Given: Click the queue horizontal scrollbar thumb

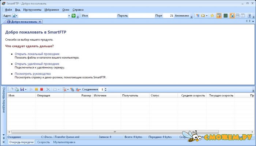Looking at the screenshot, I should point(115,132).
